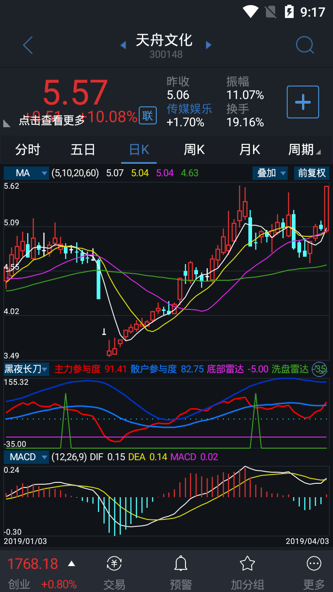Tap the large cyan drop candlestick
This screenshot has height=592, width=333.
pos(98,279)
